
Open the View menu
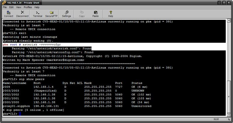point(19,7)
